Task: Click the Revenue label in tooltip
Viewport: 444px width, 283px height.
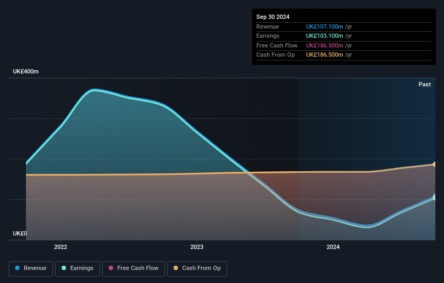Action: pyautogui.click(x=268, y=26)
